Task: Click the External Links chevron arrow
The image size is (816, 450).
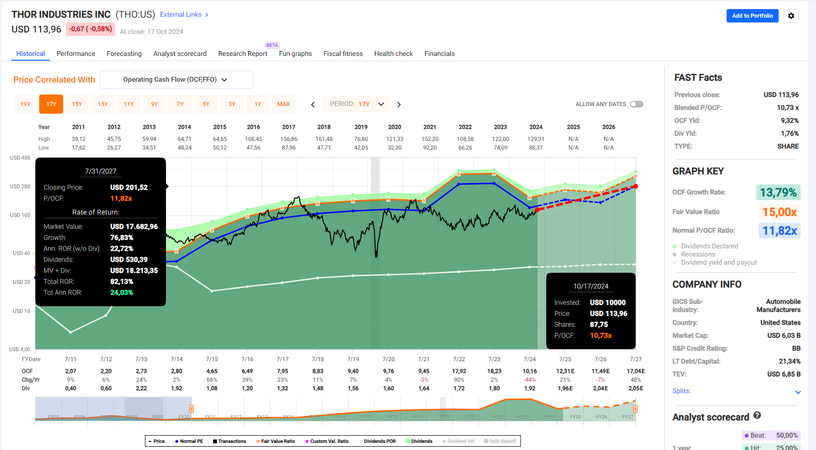Action: click(x=207, y=15)
